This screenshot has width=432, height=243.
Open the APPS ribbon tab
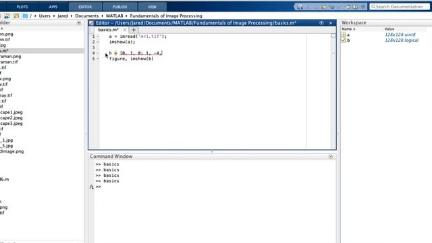coord(53,7)
